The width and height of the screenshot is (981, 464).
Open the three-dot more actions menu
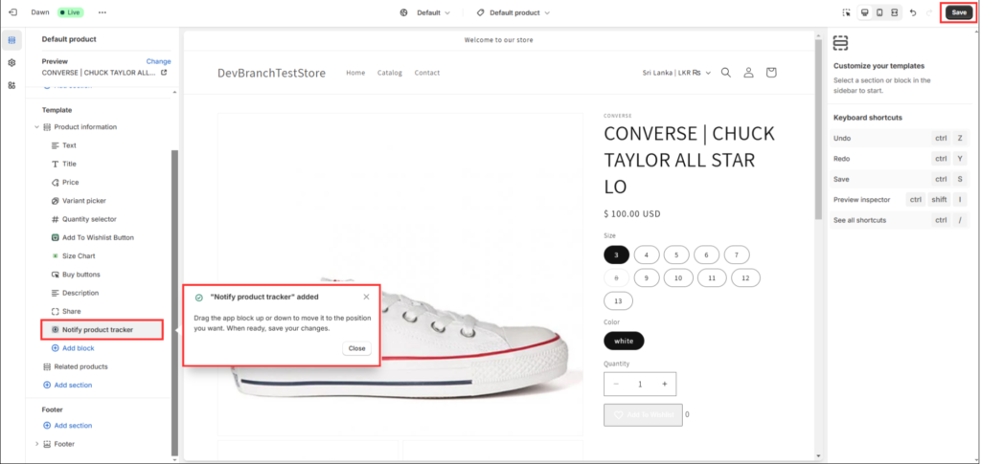click(x=103, y=12)
